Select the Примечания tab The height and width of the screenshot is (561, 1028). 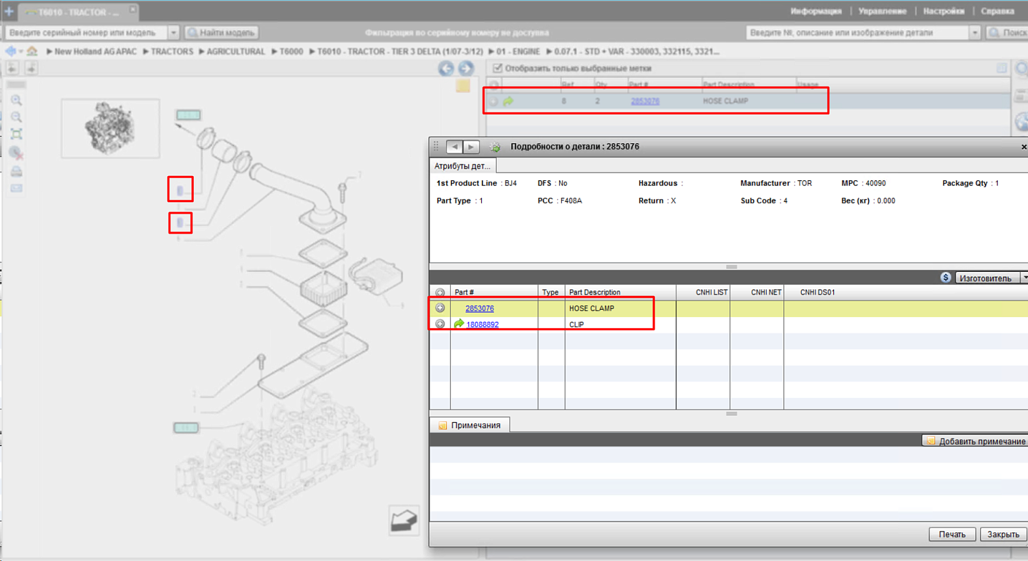470,425
